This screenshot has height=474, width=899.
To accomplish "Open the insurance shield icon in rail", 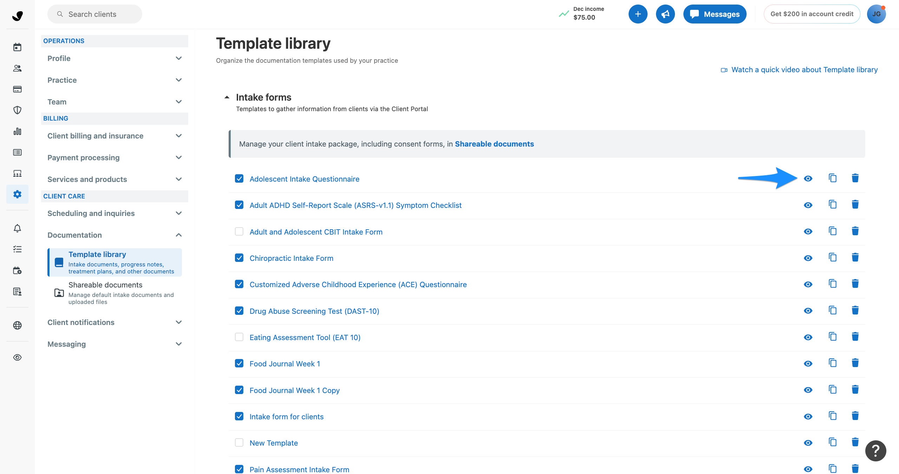I will tap(17, 110).
